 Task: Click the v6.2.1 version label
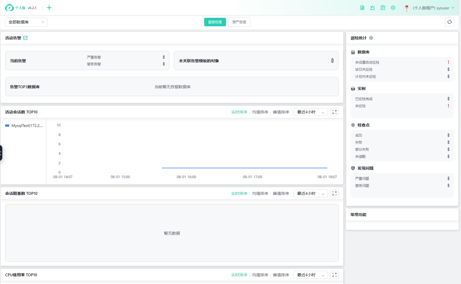click(32, 8)
